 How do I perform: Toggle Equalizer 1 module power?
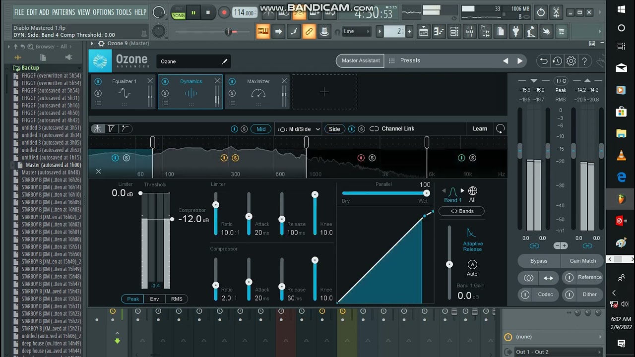tap(98, 81)
